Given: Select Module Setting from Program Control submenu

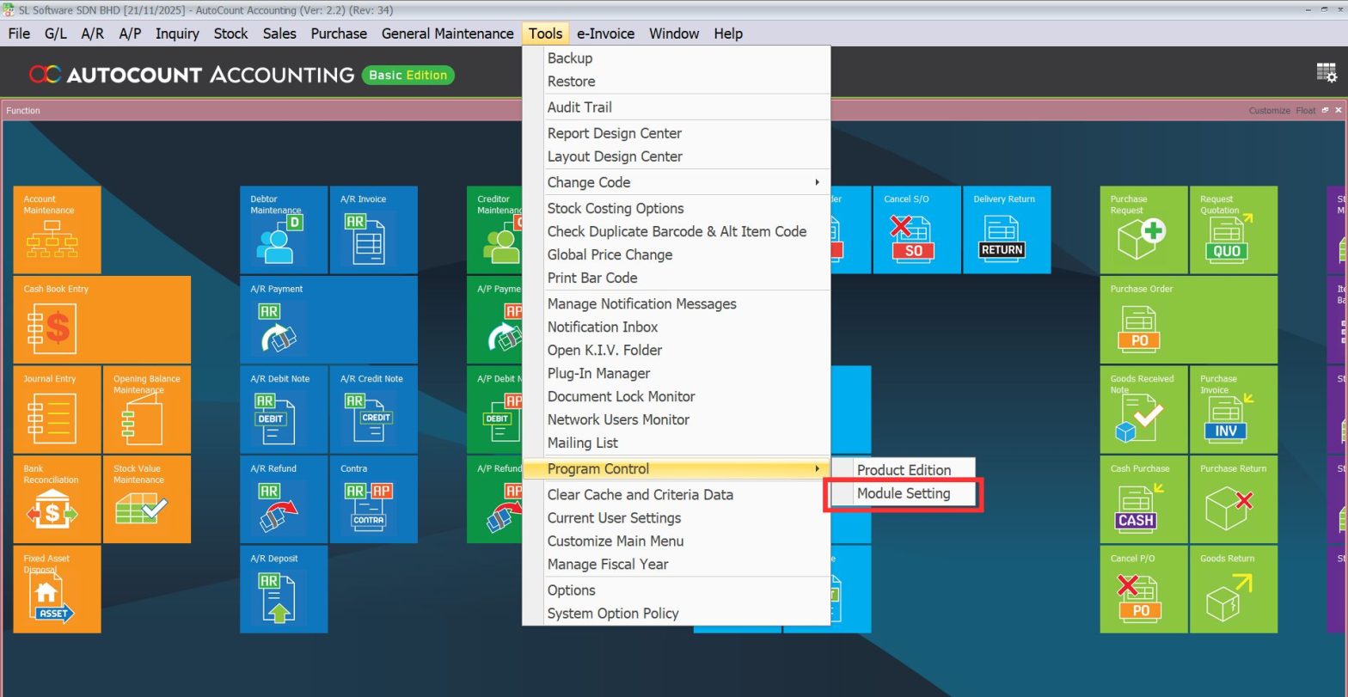Looking at the screenshot, I should coord(903,493).
